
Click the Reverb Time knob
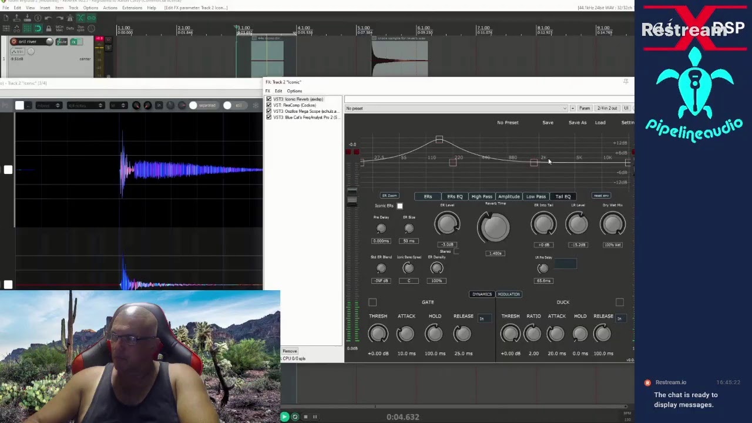[x=495, y=227]
